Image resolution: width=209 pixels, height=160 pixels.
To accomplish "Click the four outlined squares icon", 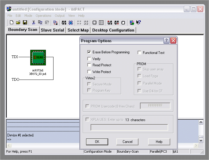I will [x=86, y=23].
